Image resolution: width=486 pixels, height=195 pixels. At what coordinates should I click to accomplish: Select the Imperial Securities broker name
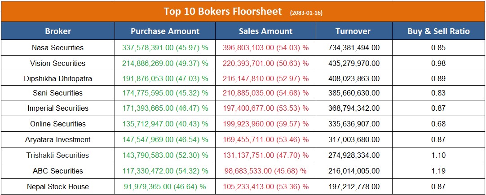click(58, 108)
